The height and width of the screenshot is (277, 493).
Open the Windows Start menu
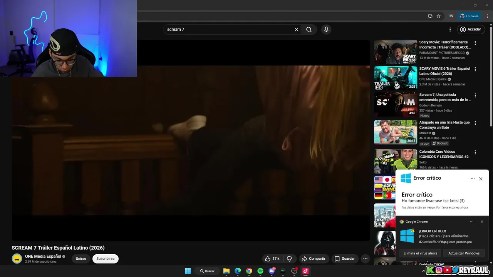188,271
